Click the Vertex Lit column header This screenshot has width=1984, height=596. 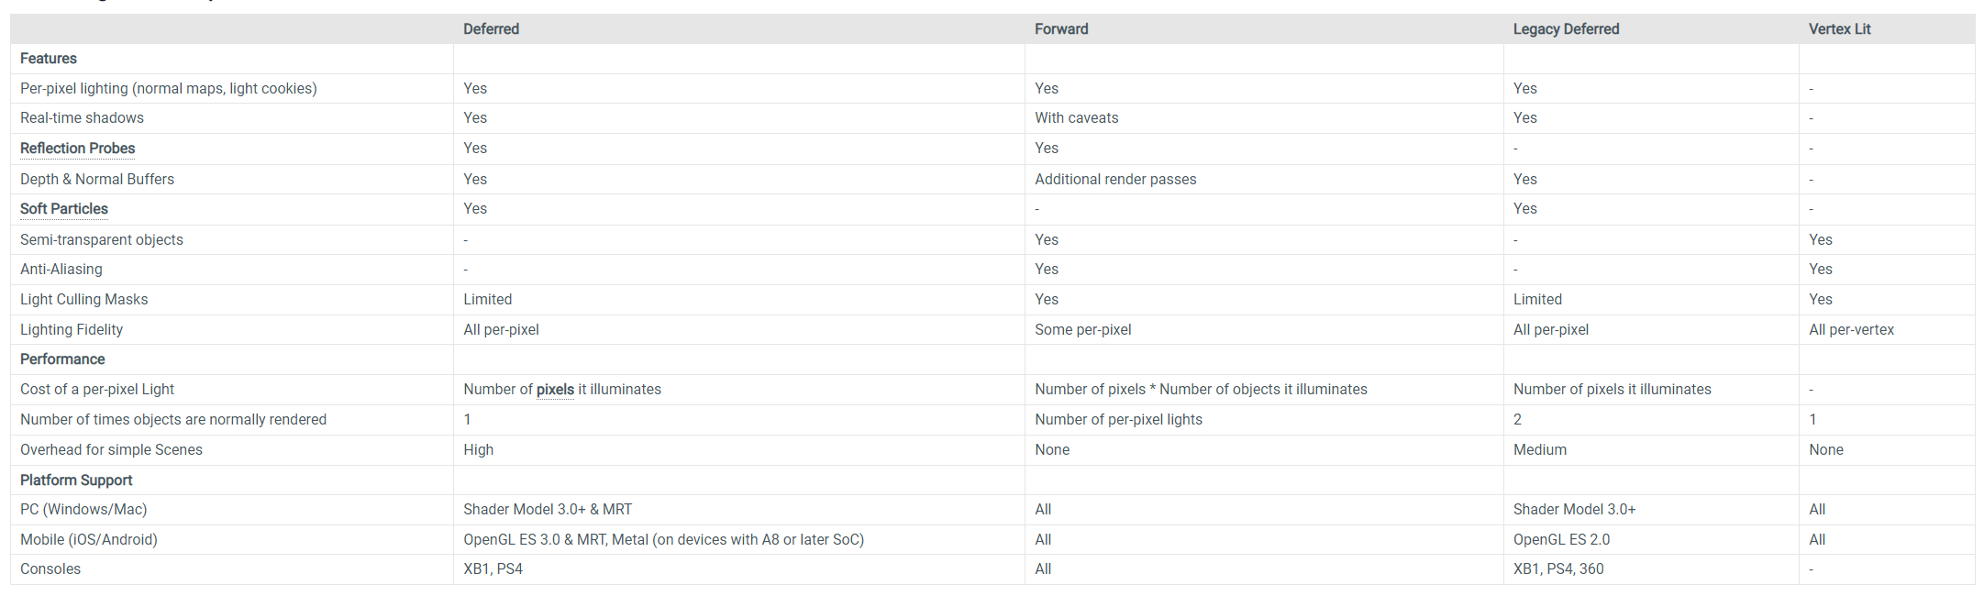1839,29
